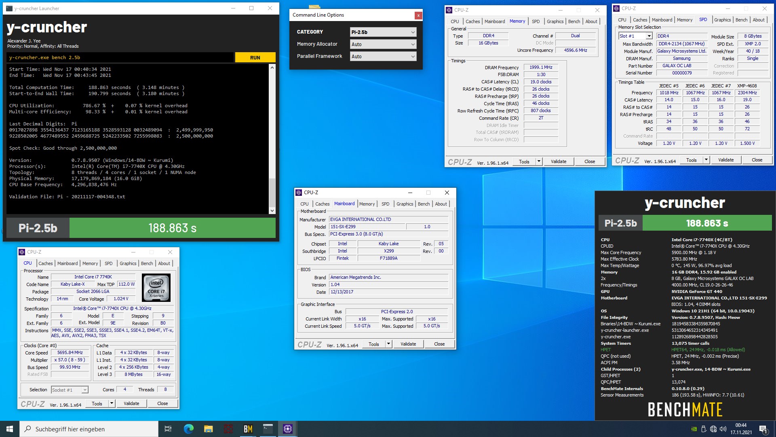Click Tools button in CPU-Z CPU window
This screenshot has height=437, width=776.
97,403
